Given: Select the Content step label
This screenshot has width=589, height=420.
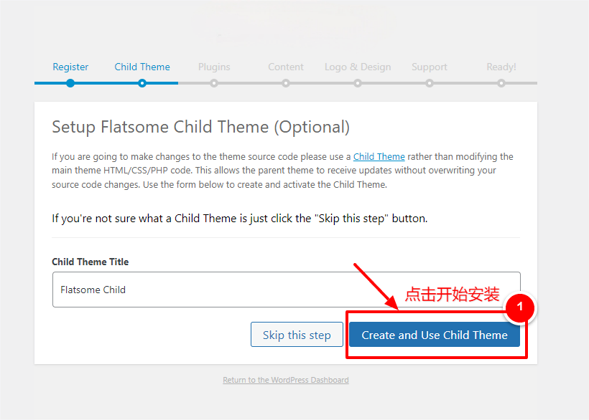Looking at the screenshot, I should tap(285, 67).
